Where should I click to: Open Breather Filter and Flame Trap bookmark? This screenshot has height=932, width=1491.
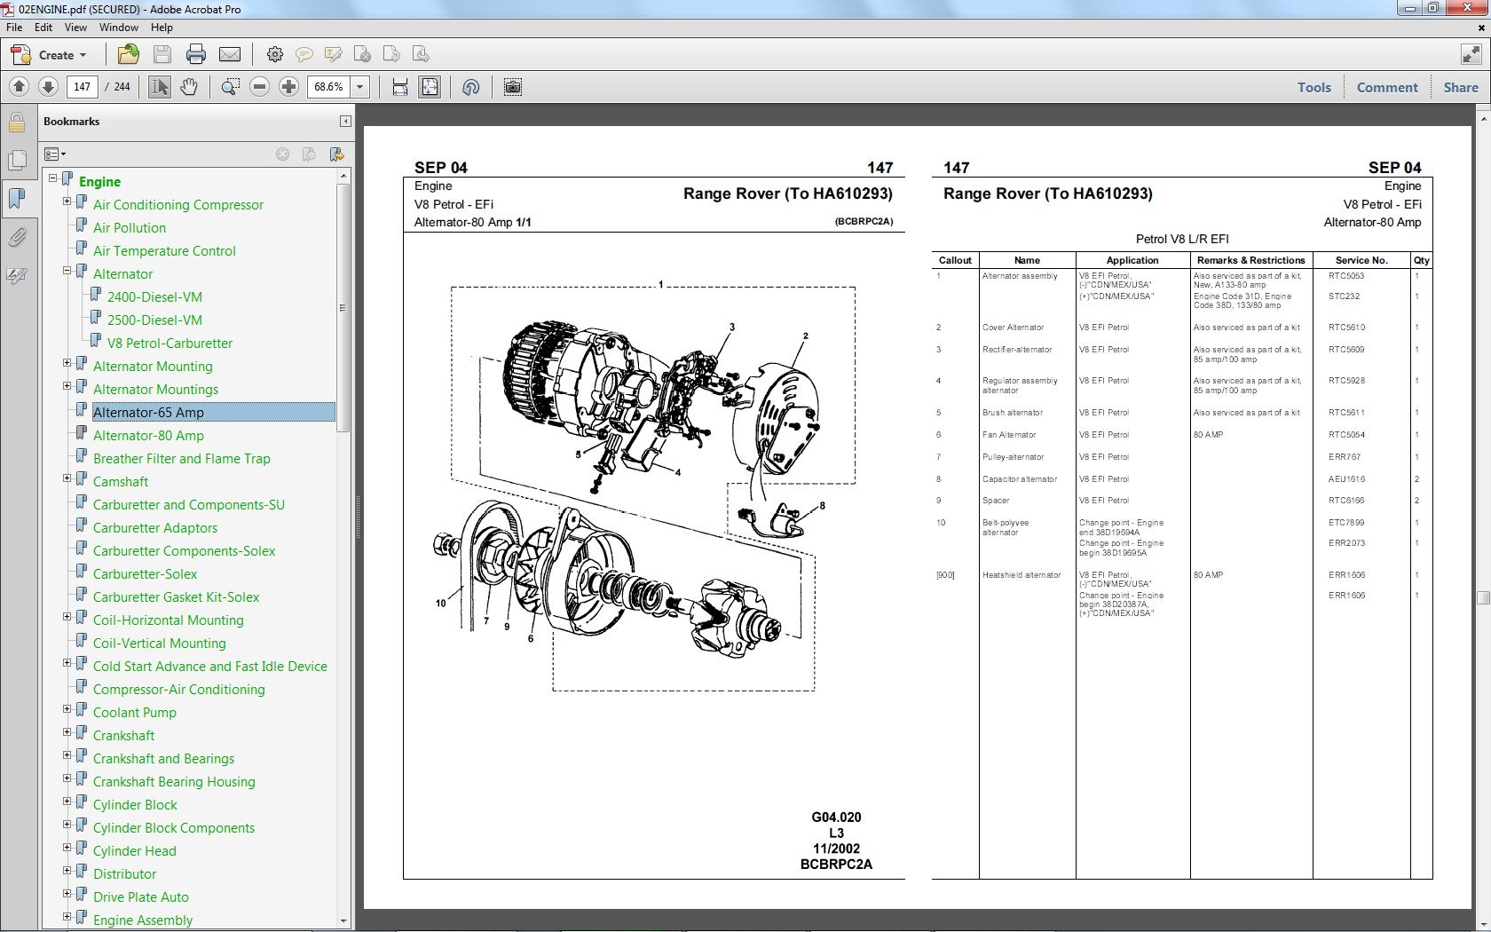click(x=181, y=459)
